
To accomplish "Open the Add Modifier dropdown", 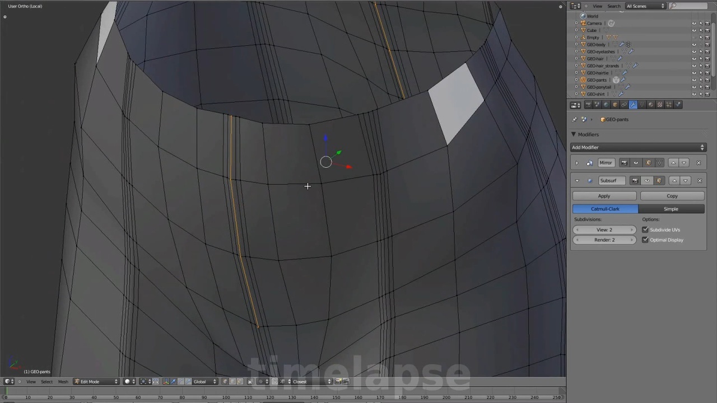I will pos(637,147).
